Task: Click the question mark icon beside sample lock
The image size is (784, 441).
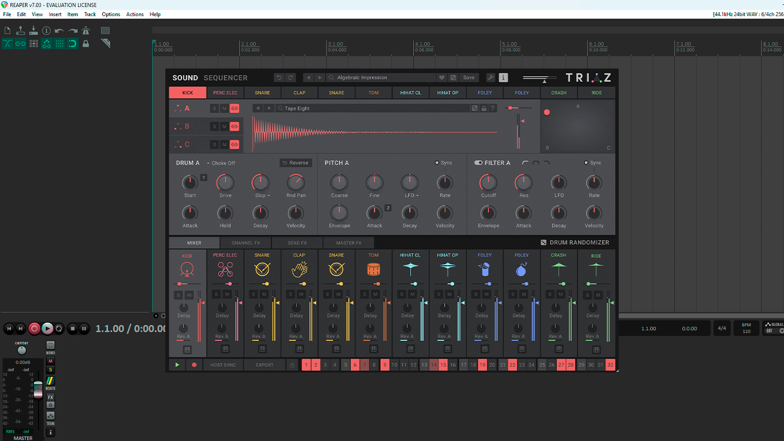Action: coord(492,109)
